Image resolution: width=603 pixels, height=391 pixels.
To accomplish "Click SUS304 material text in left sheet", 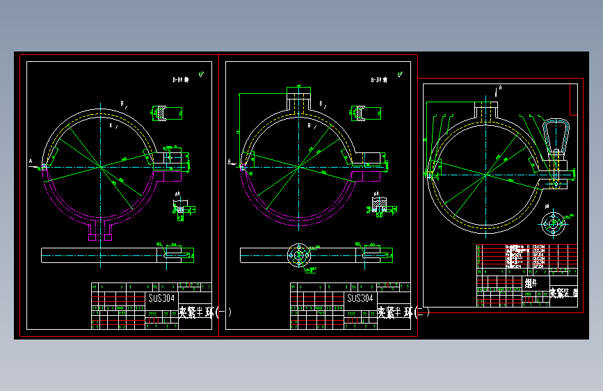I will (x=161, y=298).
